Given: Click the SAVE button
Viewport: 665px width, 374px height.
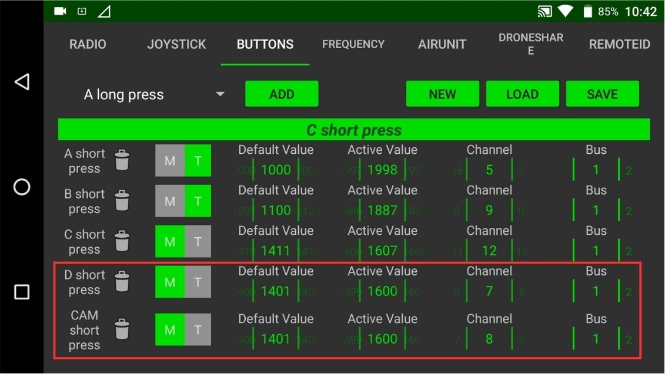Looking at the screenshot, I should click(x=602, y=94).
